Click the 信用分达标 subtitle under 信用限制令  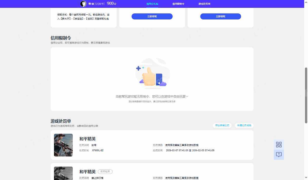[80, 43]
